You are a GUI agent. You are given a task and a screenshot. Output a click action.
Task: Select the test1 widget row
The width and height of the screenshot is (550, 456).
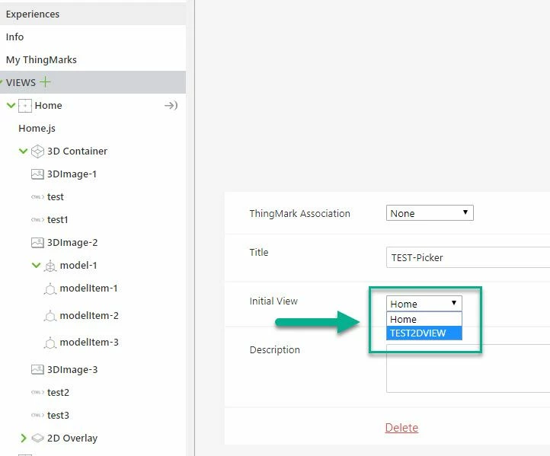click(58, 219)
